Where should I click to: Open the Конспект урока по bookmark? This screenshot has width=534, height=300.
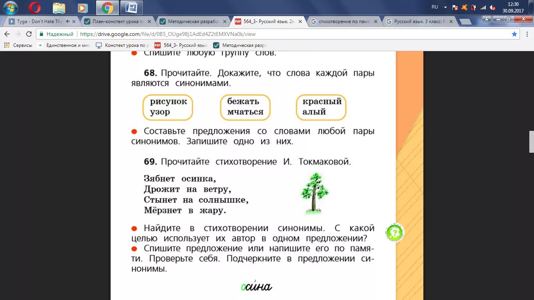point(122,45)
